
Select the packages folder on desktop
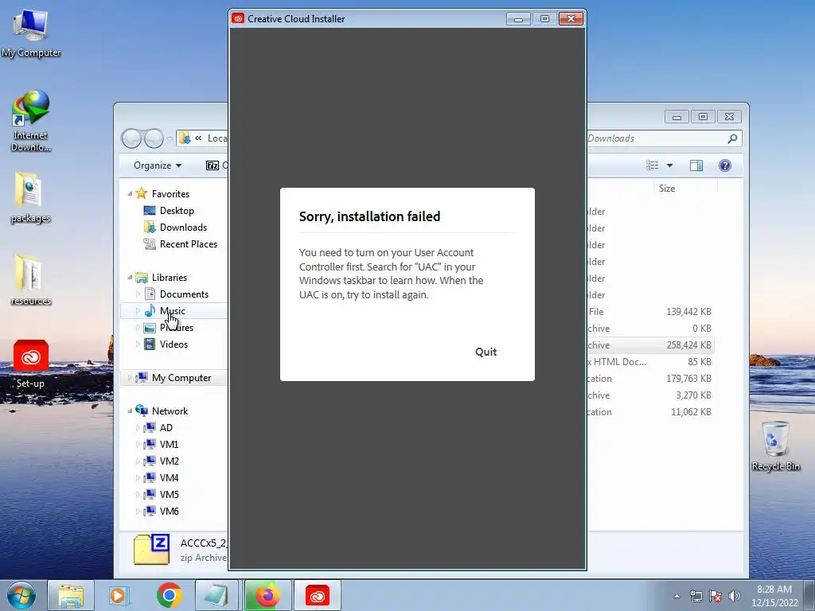pyautogui.click(x=31, y=198)
